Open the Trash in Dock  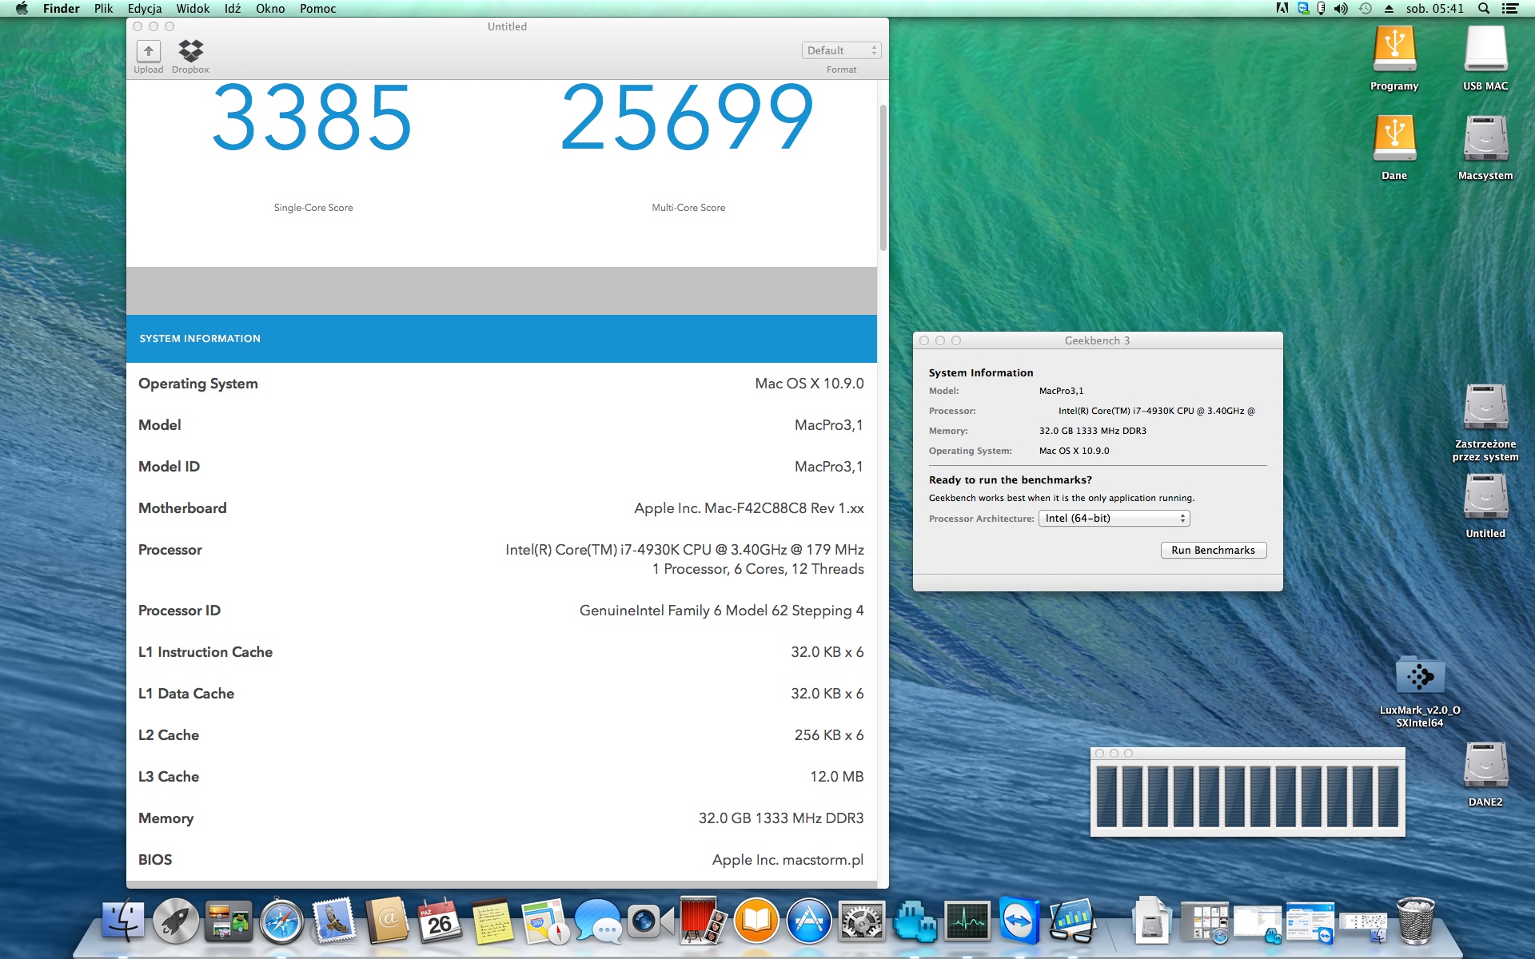pos(1415,920)
